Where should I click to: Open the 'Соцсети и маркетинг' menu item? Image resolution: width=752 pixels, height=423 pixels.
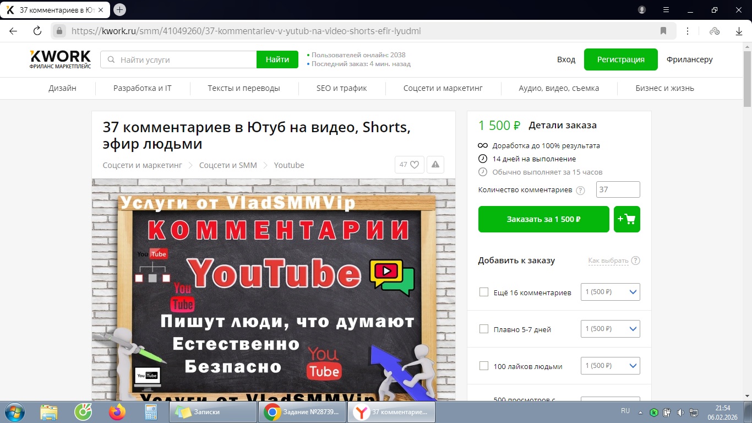[443, 88]
